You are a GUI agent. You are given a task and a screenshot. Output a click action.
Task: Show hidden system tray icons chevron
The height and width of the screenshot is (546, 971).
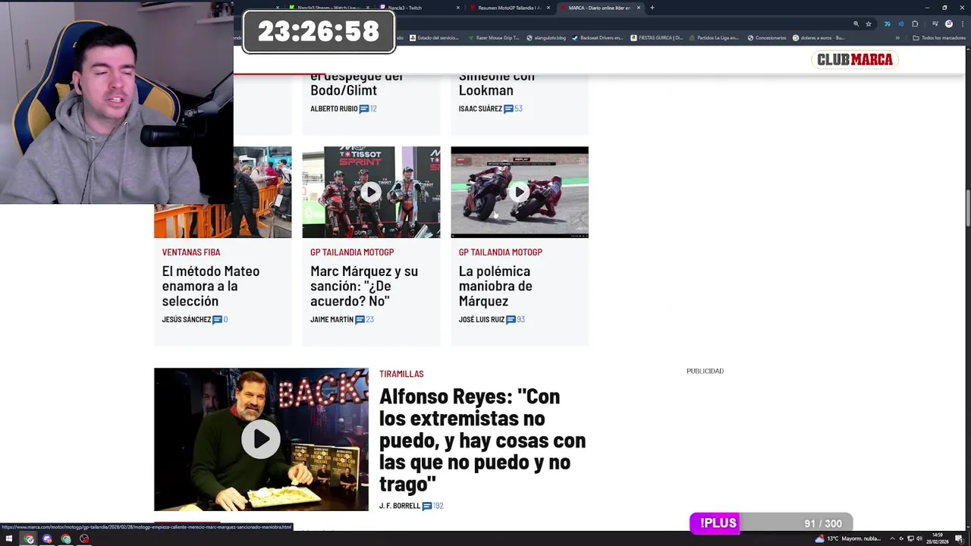click(x=892, y=539)
